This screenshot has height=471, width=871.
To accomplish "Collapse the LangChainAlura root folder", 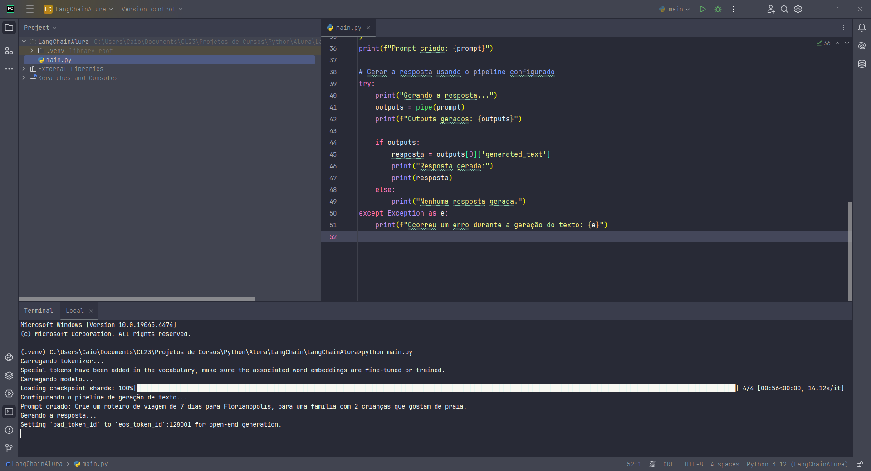I will tap(24, 42).
